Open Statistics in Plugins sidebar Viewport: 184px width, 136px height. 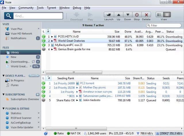coord(16,113)
